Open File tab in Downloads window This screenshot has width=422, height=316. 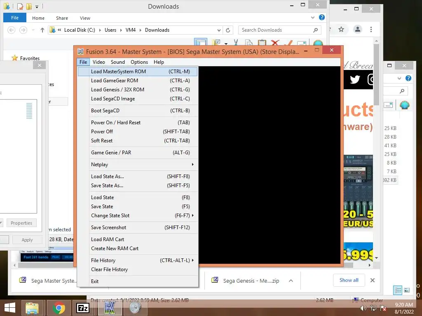15,18
